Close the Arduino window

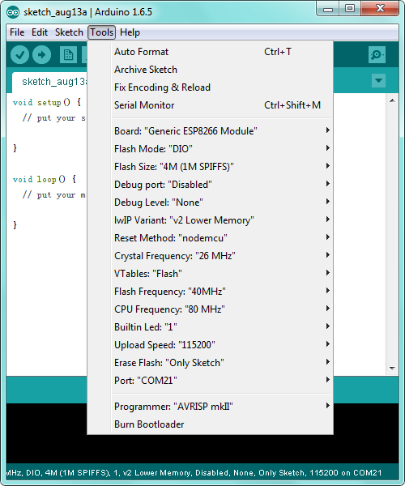pyautogui.click(x=380, y=9)
